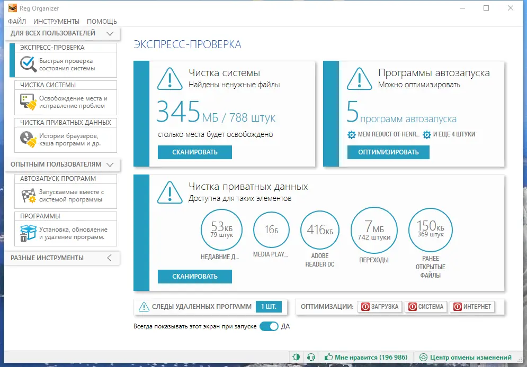527x367 pixels.
Task: Click MEM REDUCT OT HENR... entry
Action: click(389, 134)
